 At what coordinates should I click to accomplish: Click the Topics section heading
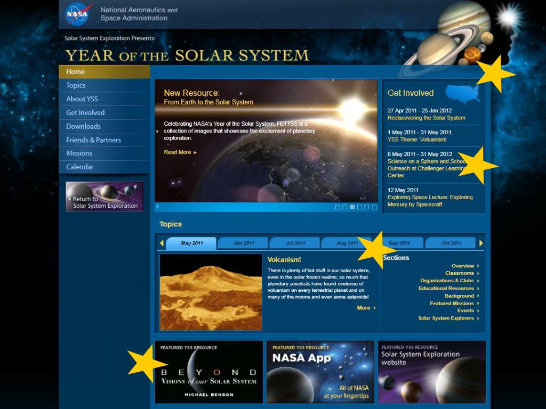click(171, 224)
